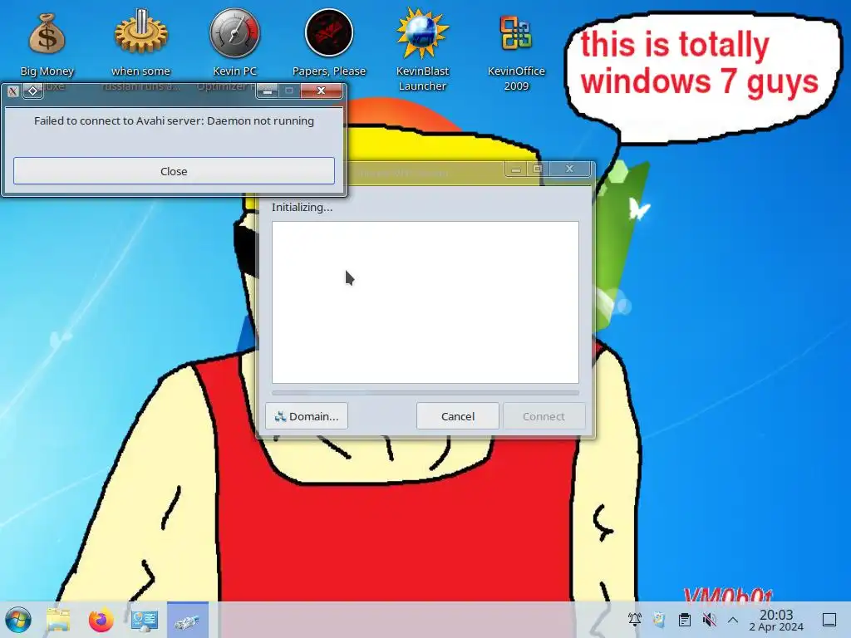
Task: Click the tray icon next to the bell
Action: pos(659,620)
